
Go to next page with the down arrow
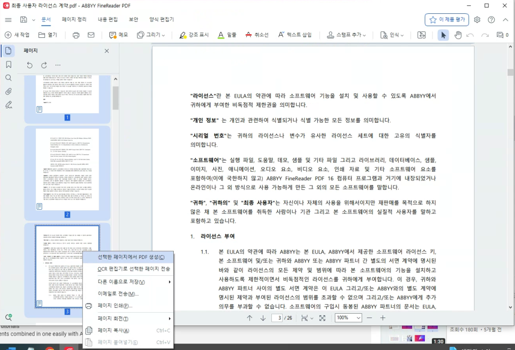[263, 318]
